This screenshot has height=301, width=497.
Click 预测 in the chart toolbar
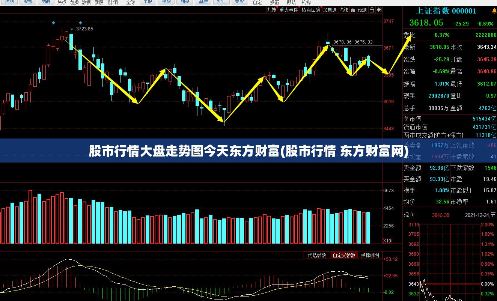[362, 10]
